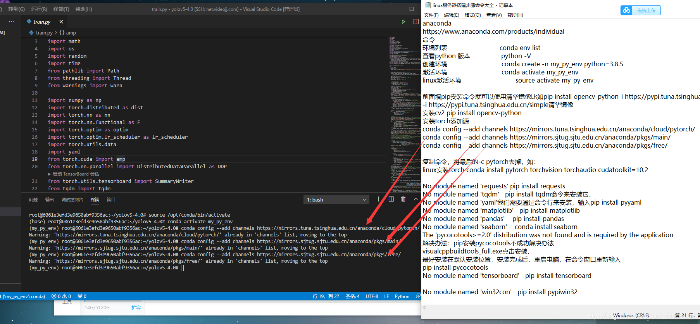Click 'SummaryWriter' in line 21

point(174,181)
